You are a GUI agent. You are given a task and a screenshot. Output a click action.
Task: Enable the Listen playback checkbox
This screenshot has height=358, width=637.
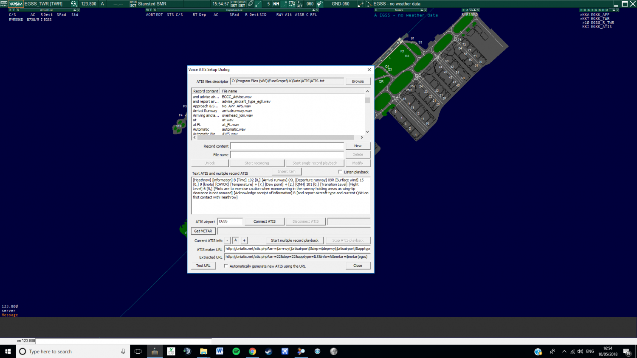point(340,172)
